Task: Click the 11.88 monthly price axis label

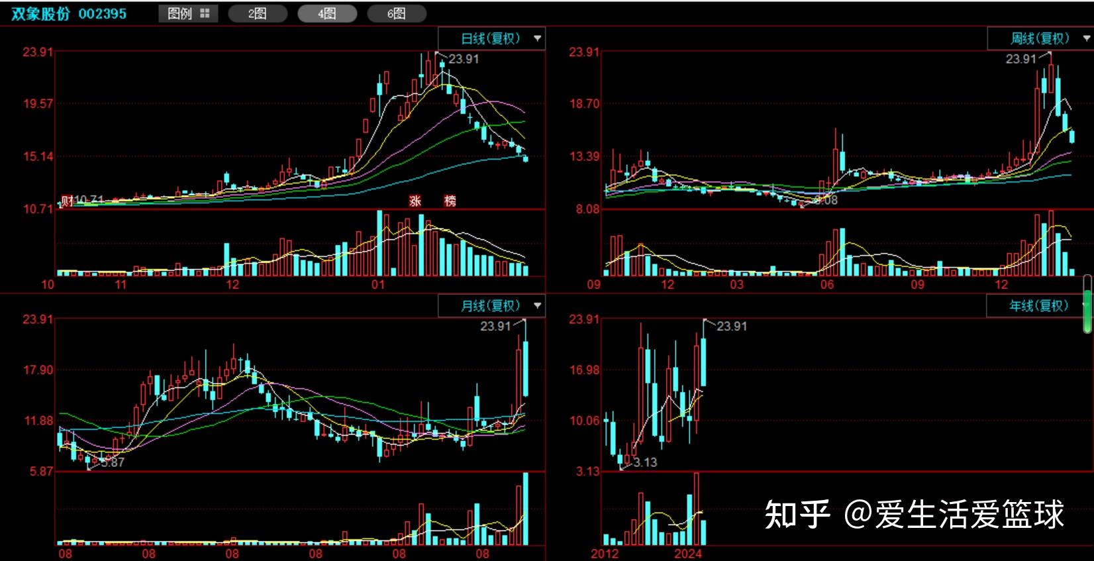Action: (38, 421)
